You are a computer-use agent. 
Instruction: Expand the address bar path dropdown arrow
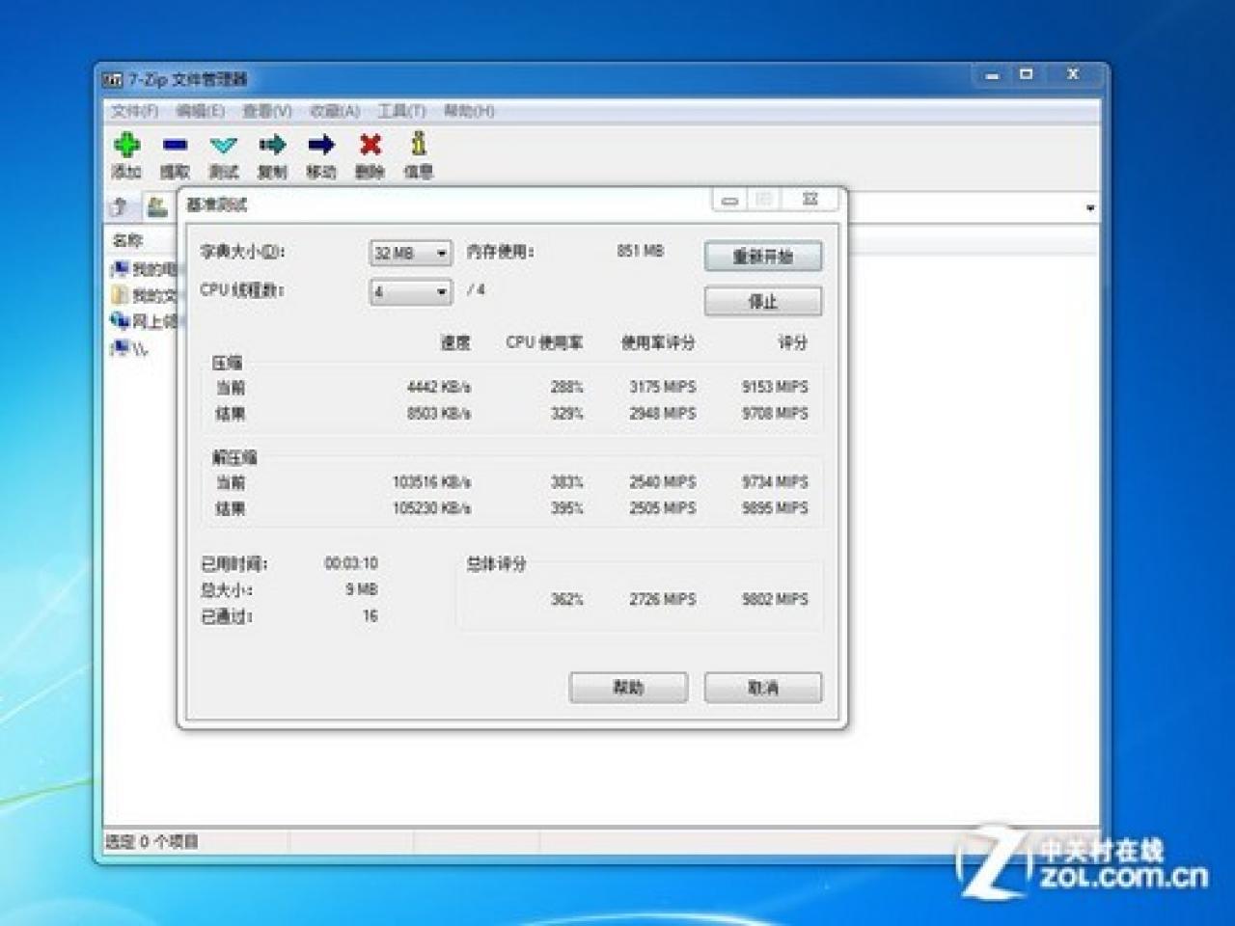[x=1090, y=208]
